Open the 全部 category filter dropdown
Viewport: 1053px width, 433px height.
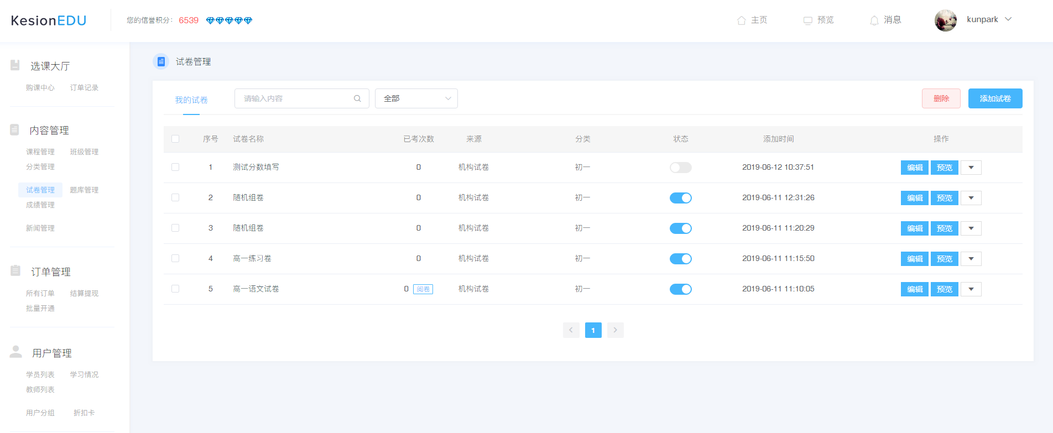click(x=416, y=98)
